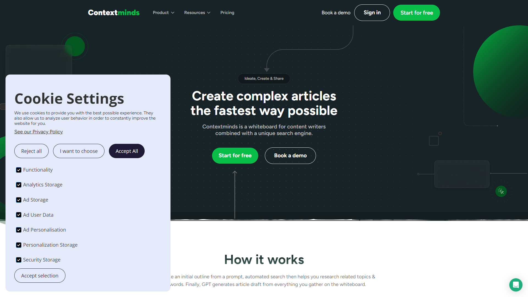The image size is (528, 297).
Task: Click the Sign in button
Action: [372, 13]
